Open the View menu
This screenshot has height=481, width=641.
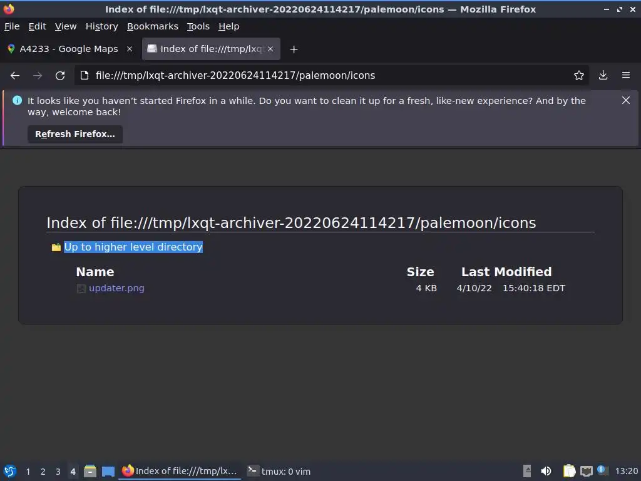[66, 26]
